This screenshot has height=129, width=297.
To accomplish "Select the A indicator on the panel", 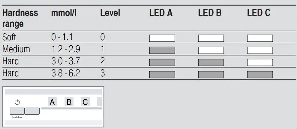I will (x=52, y=102).
